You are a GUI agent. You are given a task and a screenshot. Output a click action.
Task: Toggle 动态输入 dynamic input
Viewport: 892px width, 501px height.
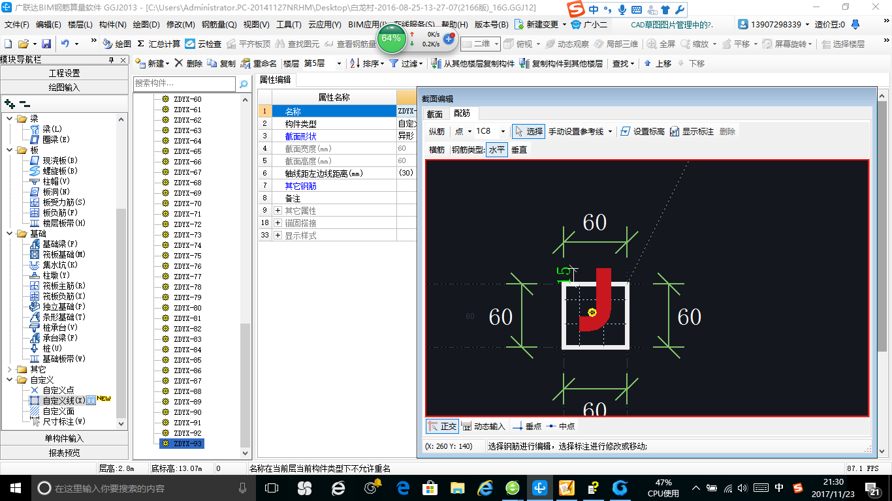click(483, 426)
